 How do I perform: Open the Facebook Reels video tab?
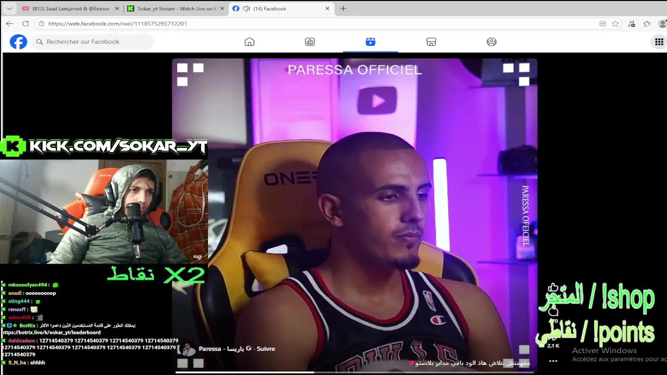pos(370,42)
